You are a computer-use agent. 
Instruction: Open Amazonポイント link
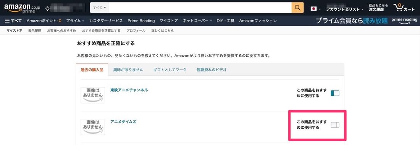44,21
